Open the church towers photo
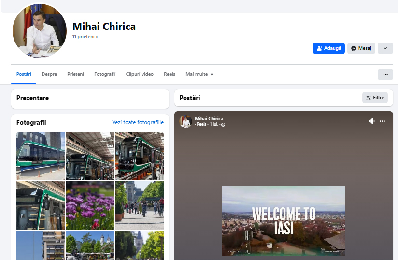The height and width of the screenshot is (260, 398). pos(90,246)
